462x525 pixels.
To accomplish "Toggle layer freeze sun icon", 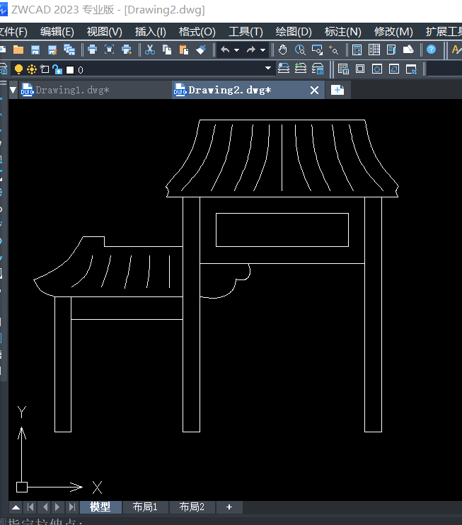I will pyautogui.click(x=31, y=69).
